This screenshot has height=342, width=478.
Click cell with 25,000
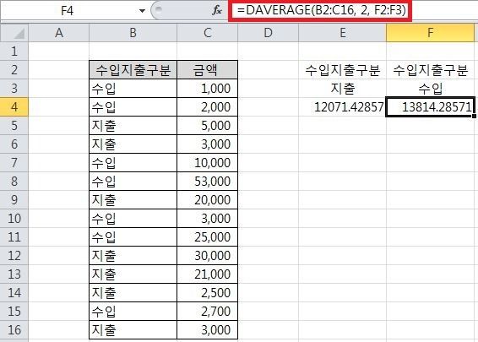click(207, 237)
